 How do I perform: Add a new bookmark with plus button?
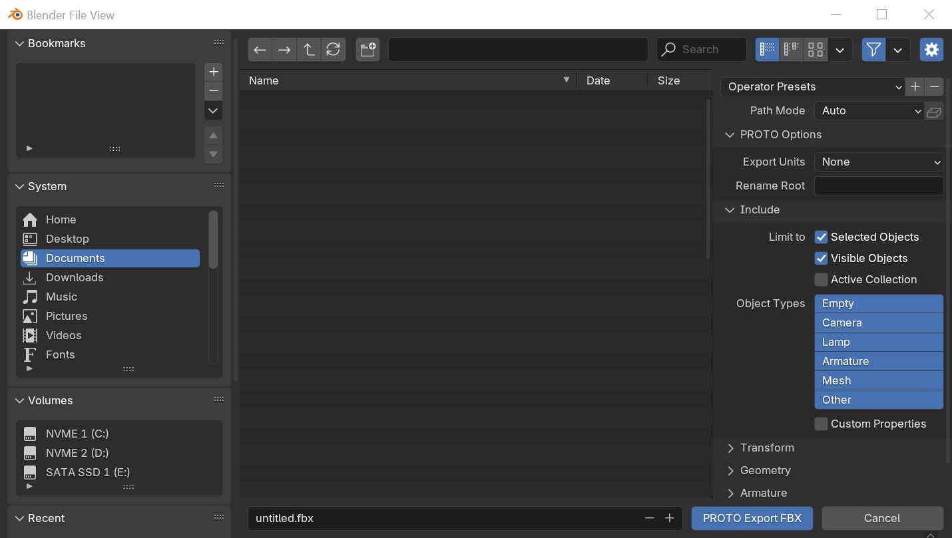coord(213,72)
